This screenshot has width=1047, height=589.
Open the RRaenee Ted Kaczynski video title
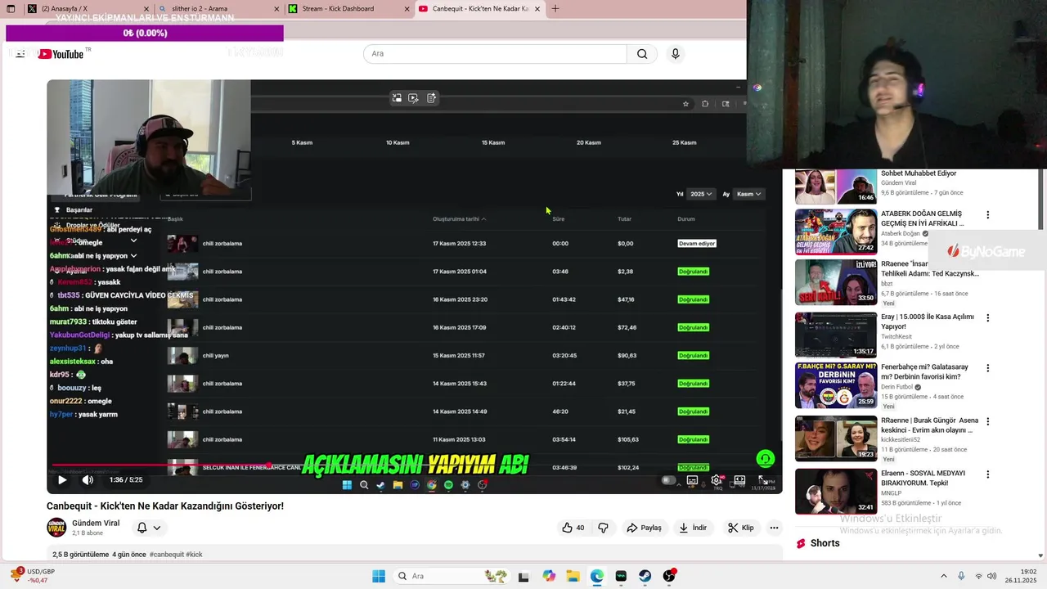pyautogui.click(x=928, y=269)
